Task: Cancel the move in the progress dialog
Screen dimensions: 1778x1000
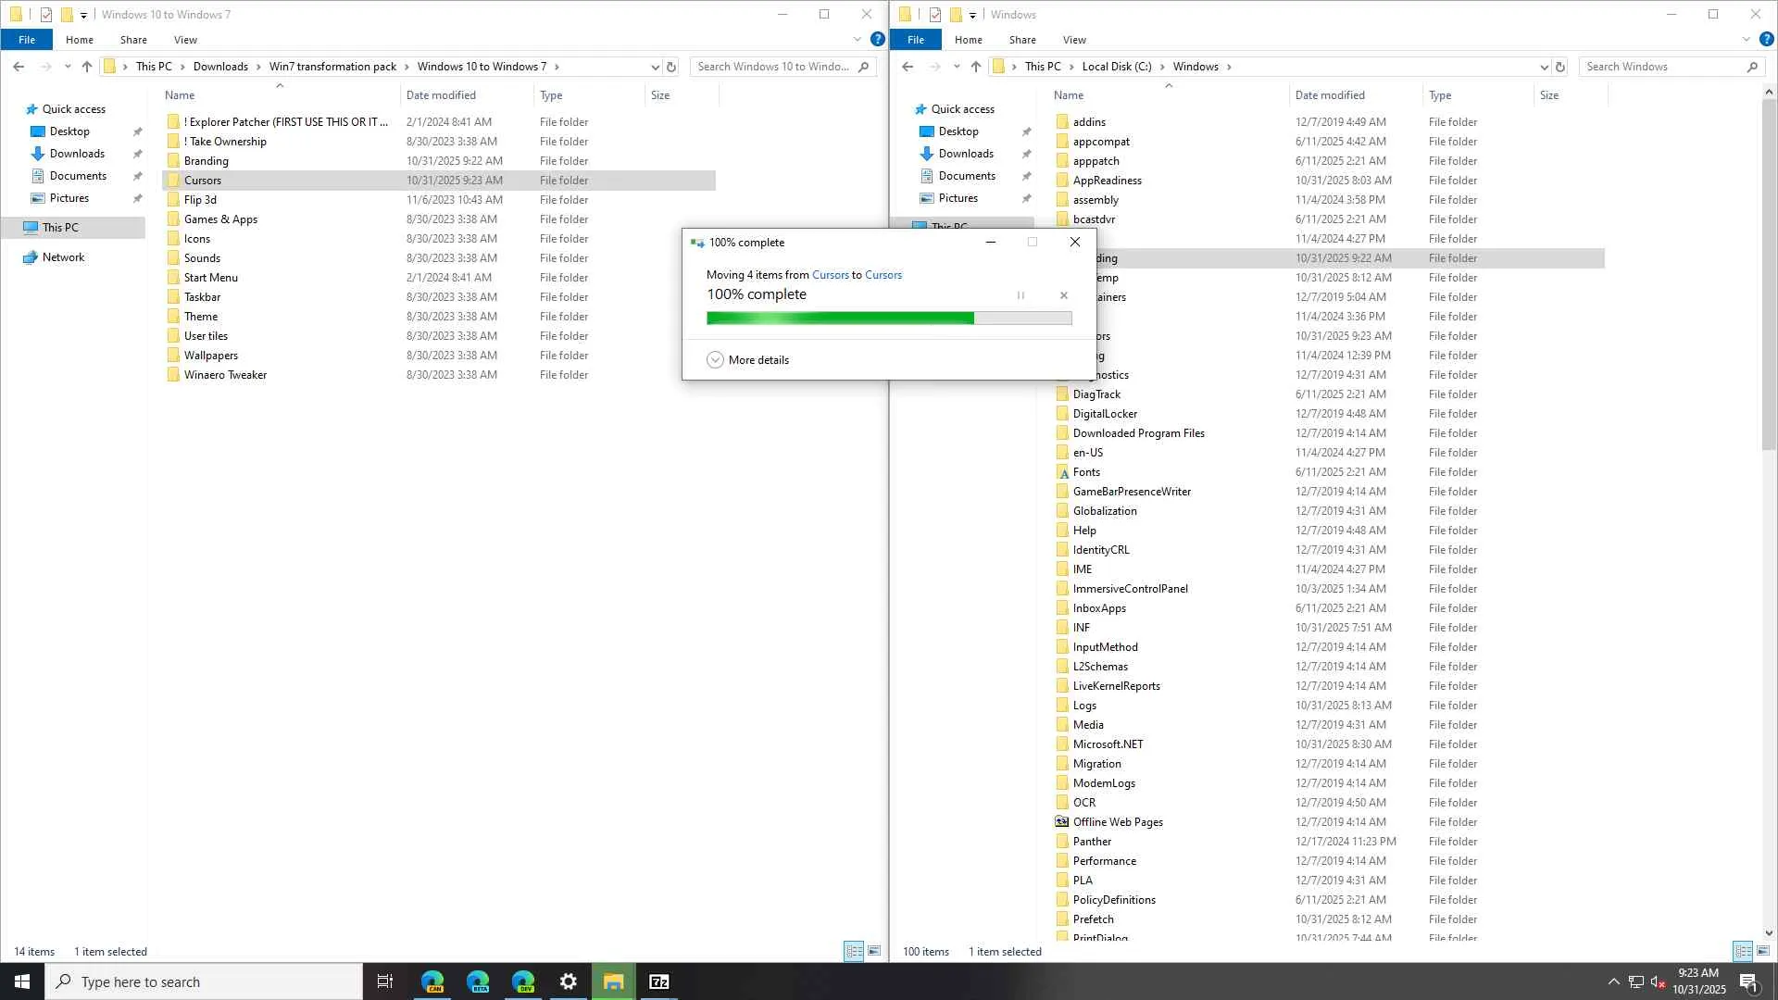Action: point(1063,295)
